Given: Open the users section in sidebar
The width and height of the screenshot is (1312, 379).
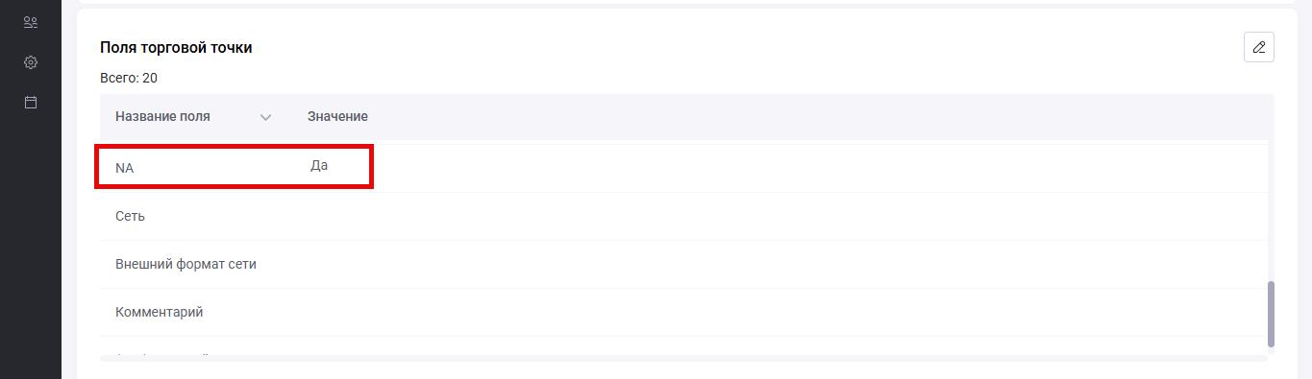Looking at the screenshot, I should [30, 22].
